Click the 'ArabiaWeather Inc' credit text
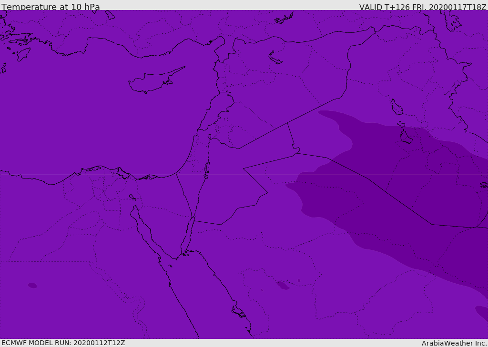This screenshot has width=488, height=347. pyautogui.click(x=454, y=343)
